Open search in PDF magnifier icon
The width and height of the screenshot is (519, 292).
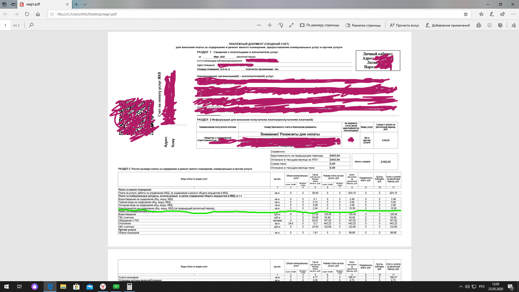click(x=31, y=26)
